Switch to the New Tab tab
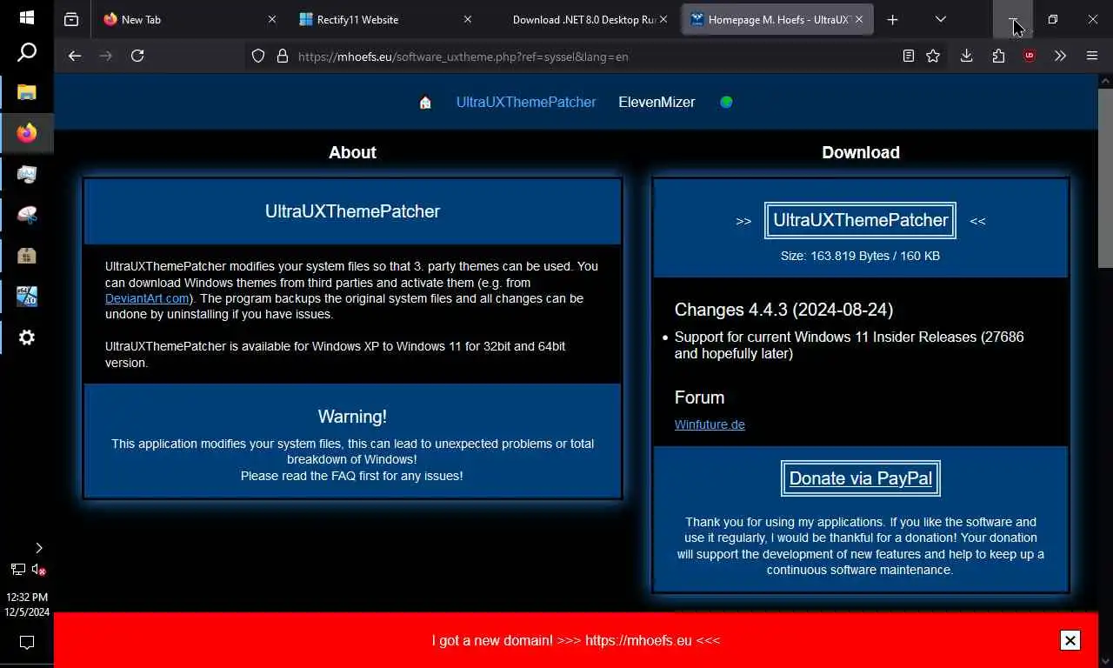Image resolution: width=1113 pixels, height=668 pixels. click(x=190, y=19)
